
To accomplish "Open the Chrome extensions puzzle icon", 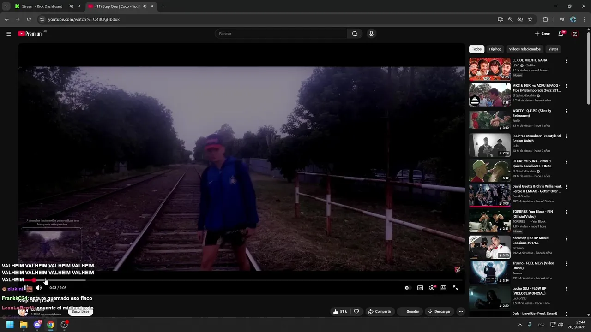I will click(x=546, y=19).
